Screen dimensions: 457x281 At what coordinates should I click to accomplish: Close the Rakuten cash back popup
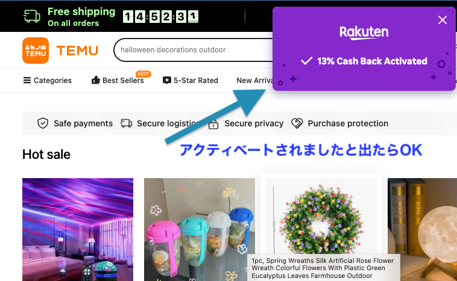click(443, 20)
